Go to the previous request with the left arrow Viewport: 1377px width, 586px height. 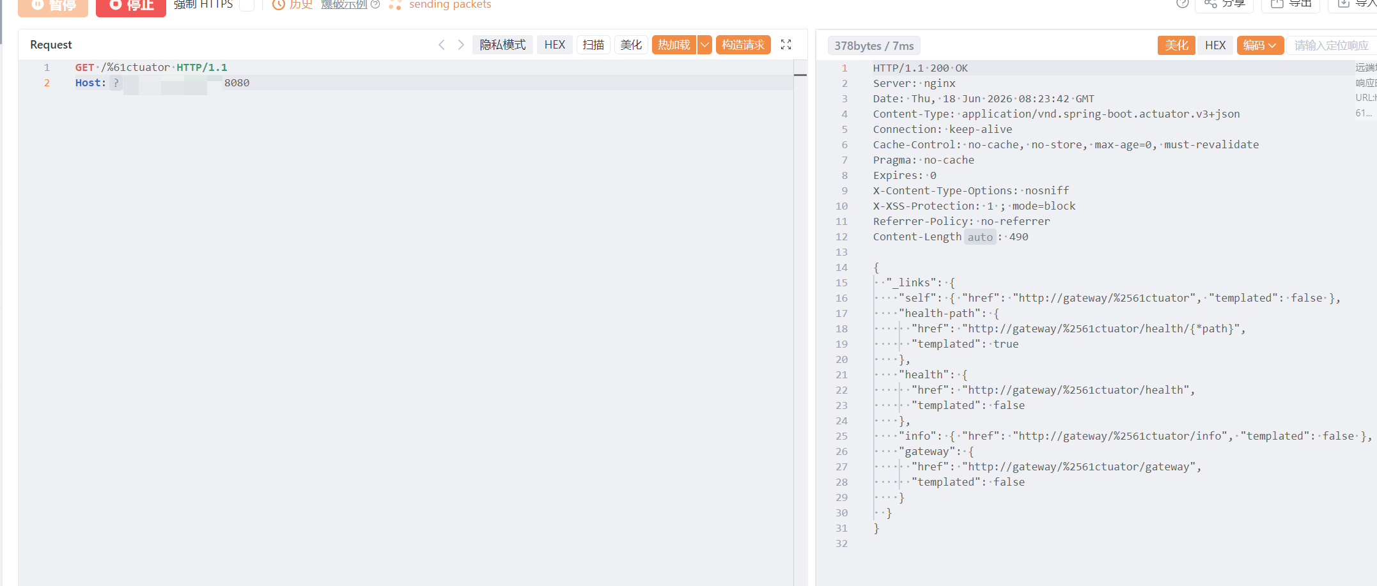(442, 45)
